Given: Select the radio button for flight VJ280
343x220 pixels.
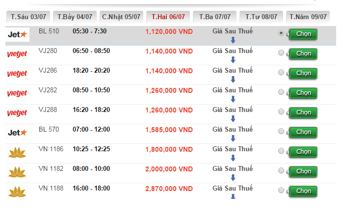Looking at the screenshot, I should click(x=281, y=53).
